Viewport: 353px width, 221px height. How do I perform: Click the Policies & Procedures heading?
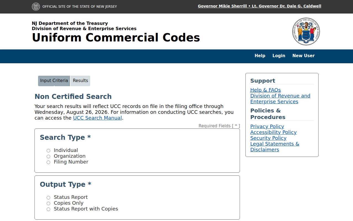268,114
